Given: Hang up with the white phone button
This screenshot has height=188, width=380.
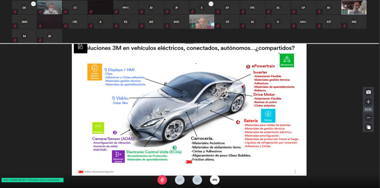Looking at the screenshot, I should [x=215, y=180].
